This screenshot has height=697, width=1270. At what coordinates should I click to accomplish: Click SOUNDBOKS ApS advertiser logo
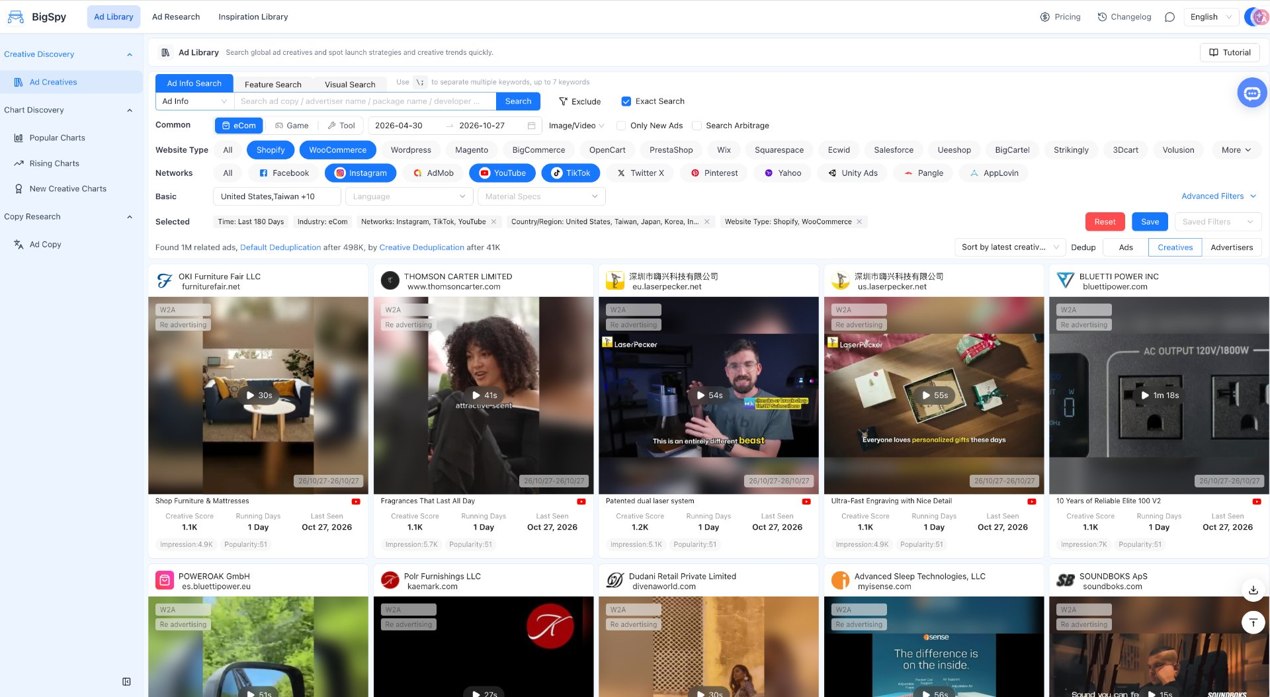(x=1065, y=581)
